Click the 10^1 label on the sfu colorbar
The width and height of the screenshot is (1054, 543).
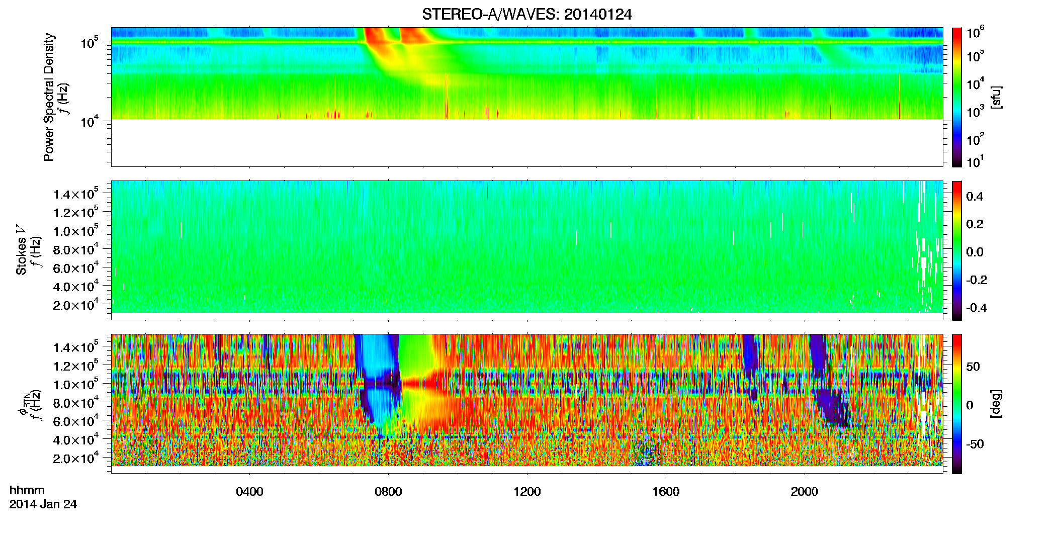click(976, 162)
